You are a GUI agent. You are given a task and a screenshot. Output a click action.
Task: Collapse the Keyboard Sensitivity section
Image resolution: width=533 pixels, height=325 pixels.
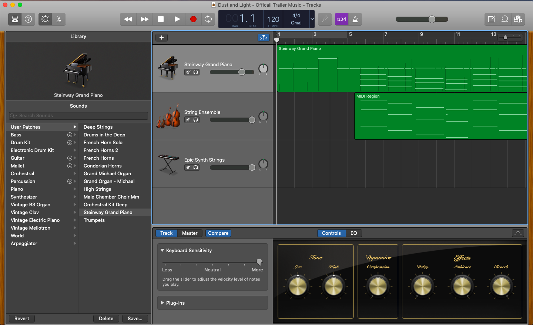pos(162,250)
